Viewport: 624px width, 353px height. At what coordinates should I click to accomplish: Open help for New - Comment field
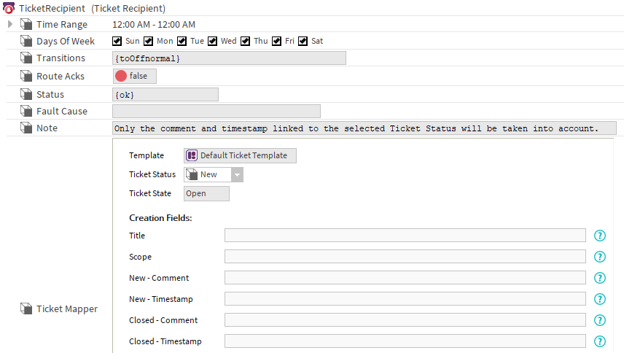pyautogui.click(x=600, y=278)
